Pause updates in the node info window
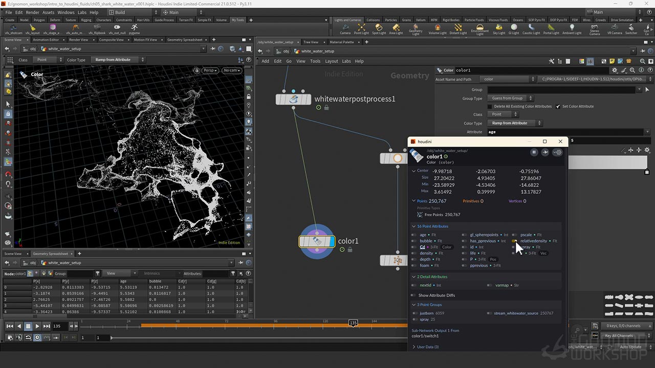This screenshot has height=368, width=655. (534, 152)
